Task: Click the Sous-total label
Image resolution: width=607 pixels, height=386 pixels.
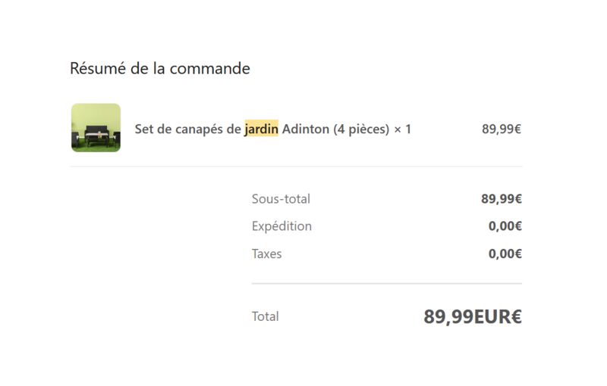Action: (281, 199)
